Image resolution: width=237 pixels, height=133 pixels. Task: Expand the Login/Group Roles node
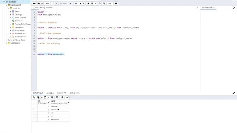[x=6, y=40]
